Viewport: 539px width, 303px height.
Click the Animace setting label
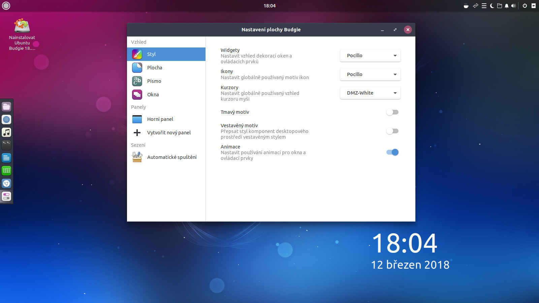[x=230, y=147]
